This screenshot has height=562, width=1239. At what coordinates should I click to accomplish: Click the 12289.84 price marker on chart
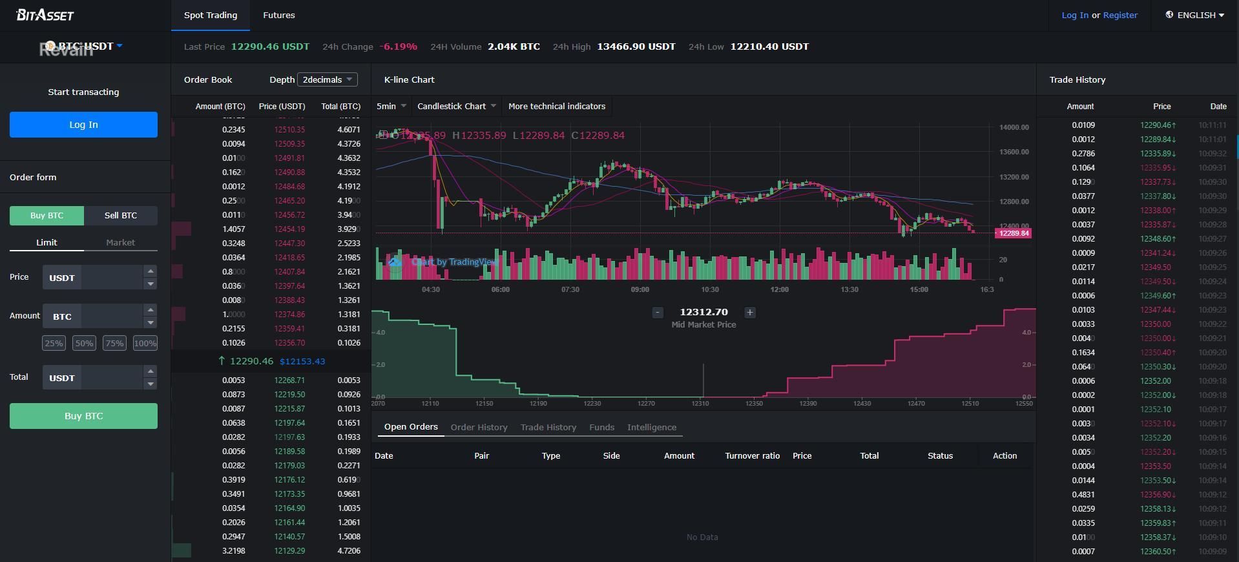click(1014, 233)
